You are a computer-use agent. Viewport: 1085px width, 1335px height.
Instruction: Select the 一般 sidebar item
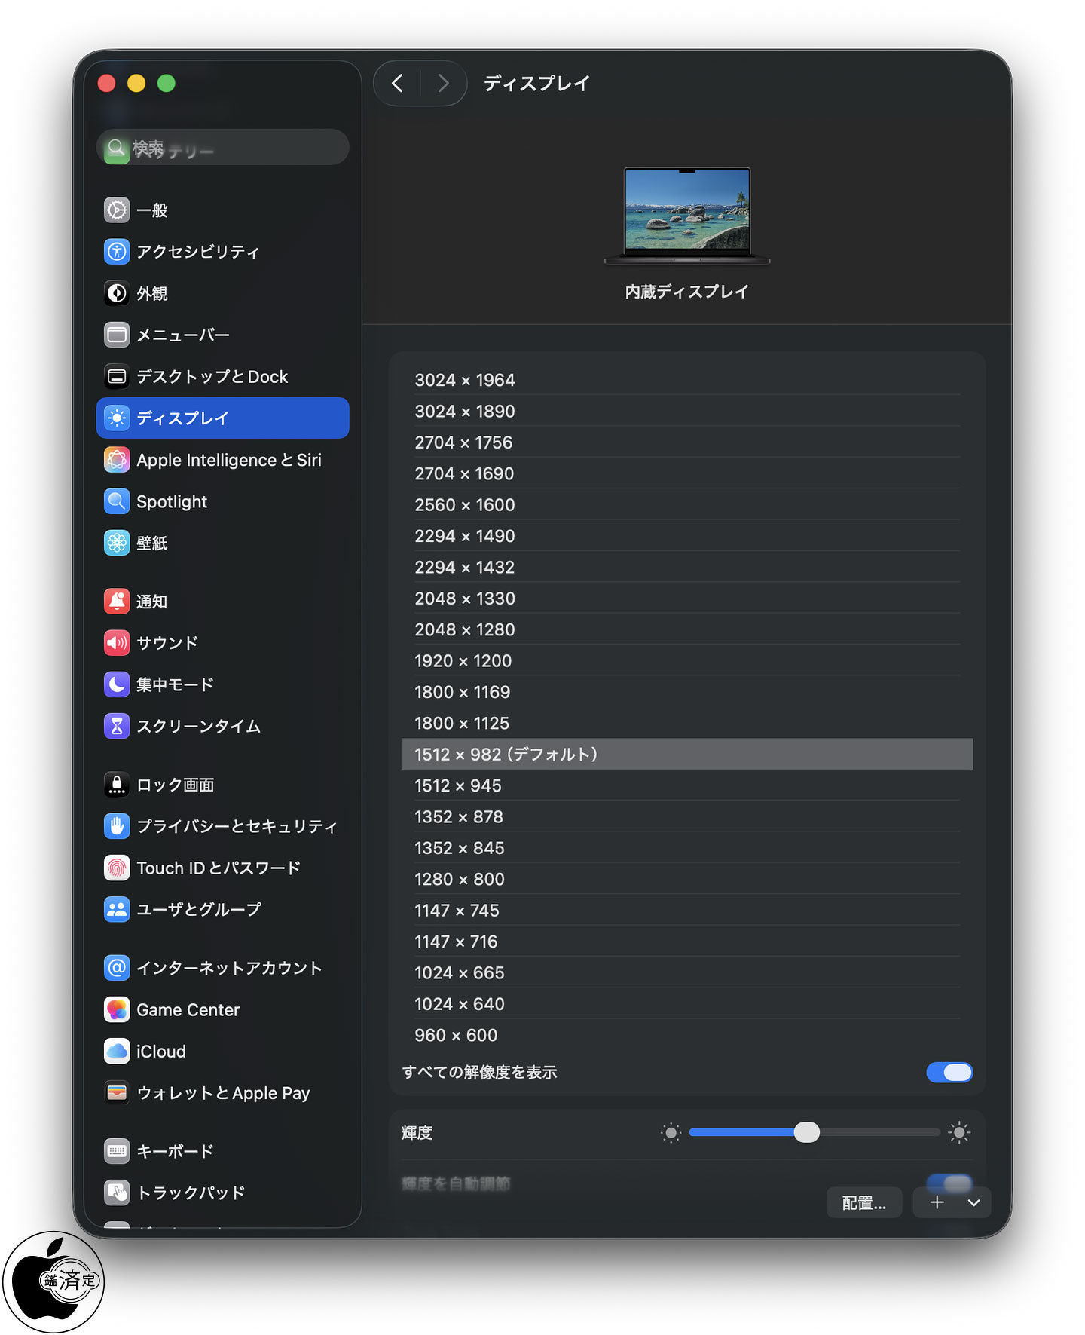pos(151,210)
